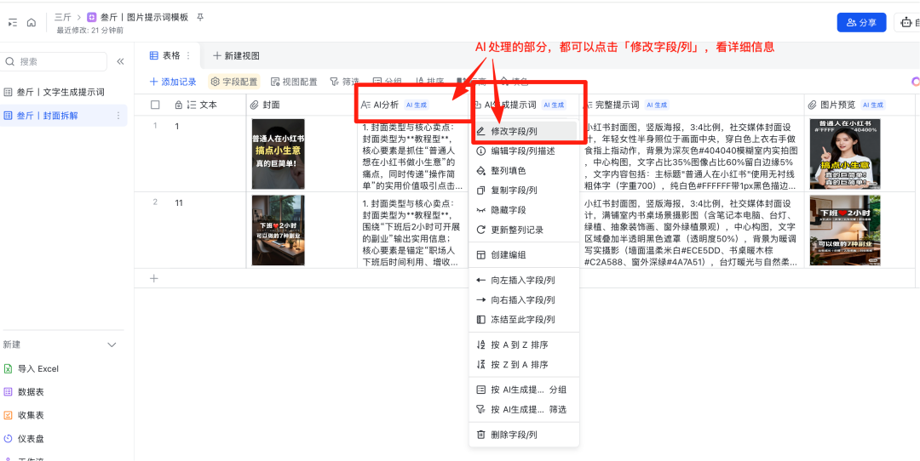
Task: Select 冻结至此字段/列 in the menu
Action: pyautogui.click(x=522, y=320)
